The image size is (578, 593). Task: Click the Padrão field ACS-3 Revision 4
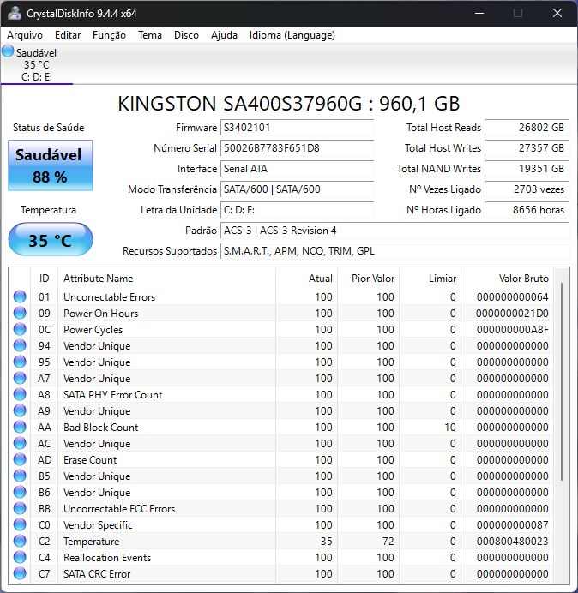click(394, 231)
